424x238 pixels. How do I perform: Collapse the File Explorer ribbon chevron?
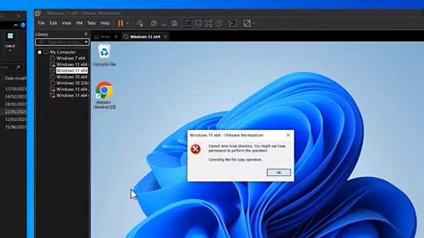coord(16,25)
